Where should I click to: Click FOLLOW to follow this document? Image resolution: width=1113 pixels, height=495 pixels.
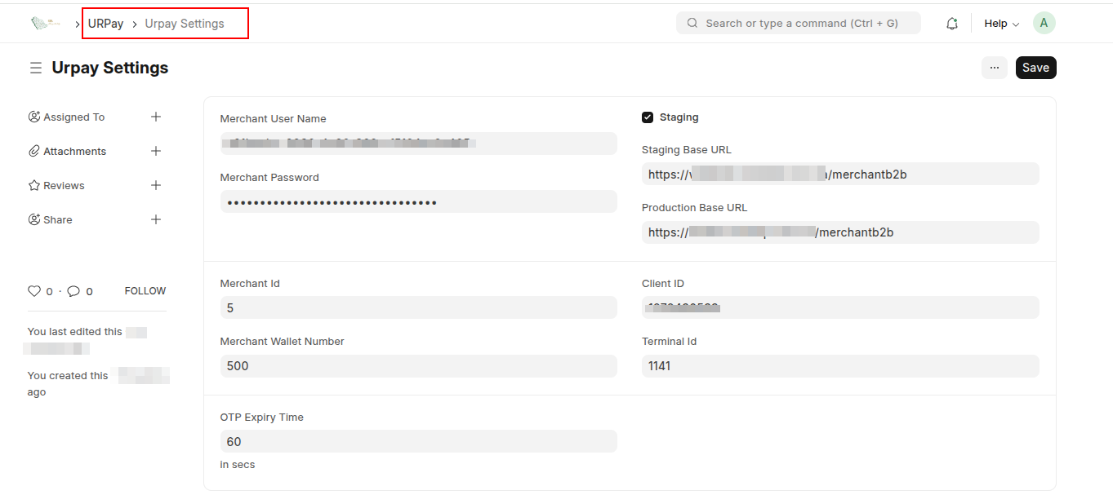(145, 291)
